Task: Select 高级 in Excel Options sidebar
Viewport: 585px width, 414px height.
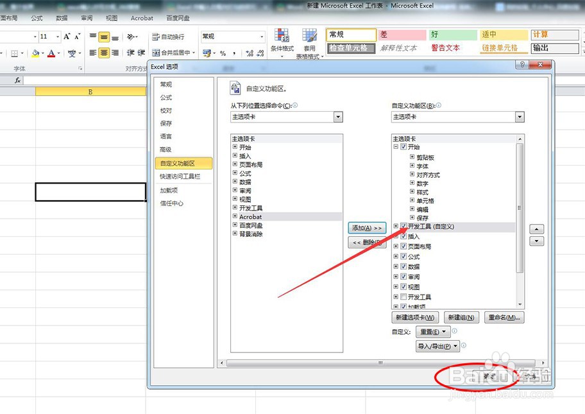Action: click(165, 150)
